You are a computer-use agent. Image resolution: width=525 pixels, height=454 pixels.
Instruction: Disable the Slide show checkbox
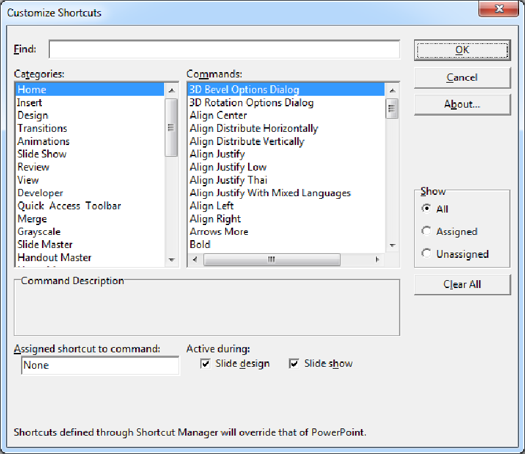[294, 363]
